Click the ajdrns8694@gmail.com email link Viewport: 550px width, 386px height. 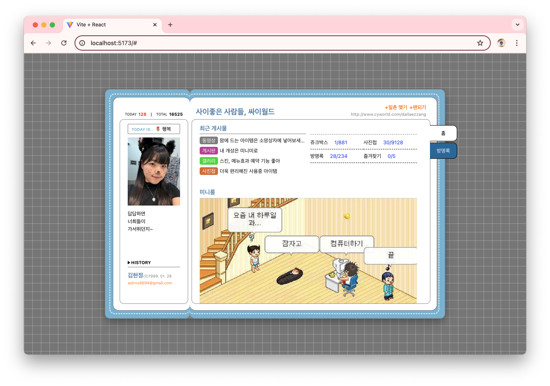point(150,283)
